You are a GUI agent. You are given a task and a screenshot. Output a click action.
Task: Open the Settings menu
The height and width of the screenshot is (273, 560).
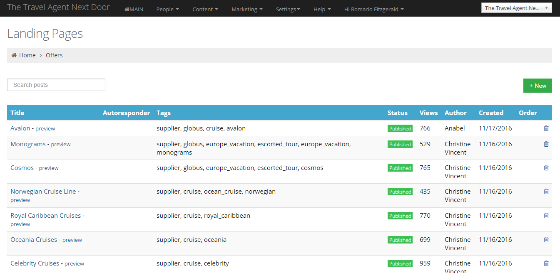coord(288,9)
